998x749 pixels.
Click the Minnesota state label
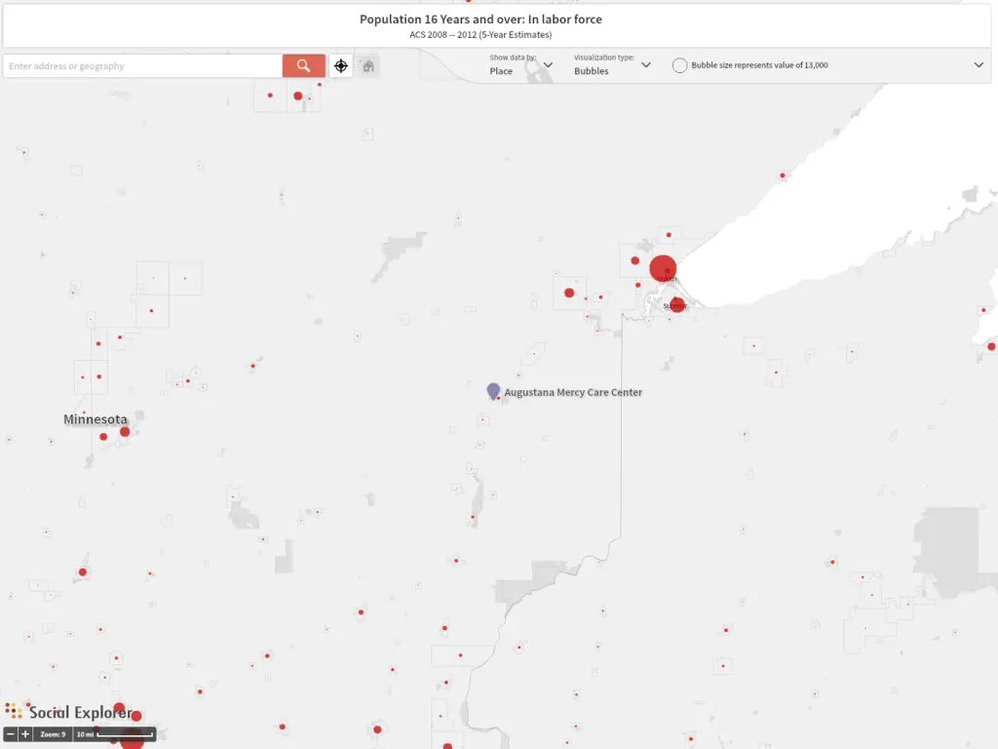(96, 419)
